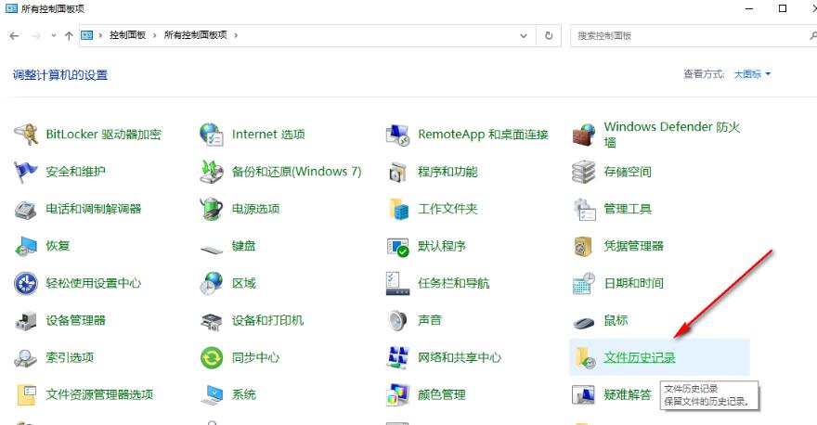Click the 文件历史记录 folder icon
817x425 pixels.
pyautogui.click(x=585, y=358)
